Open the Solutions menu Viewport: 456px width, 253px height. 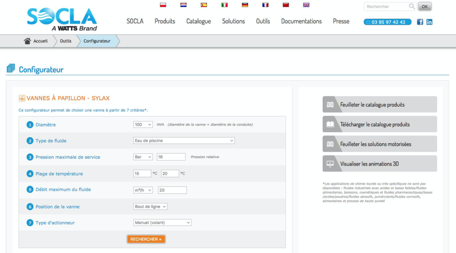233,21
